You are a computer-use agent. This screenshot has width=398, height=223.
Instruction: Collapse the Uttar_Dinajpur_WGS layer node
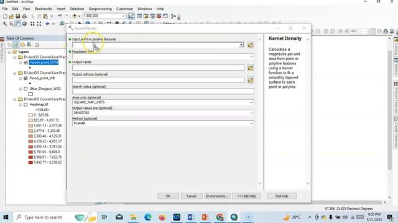pyautogui.click(x=21, y=89)
